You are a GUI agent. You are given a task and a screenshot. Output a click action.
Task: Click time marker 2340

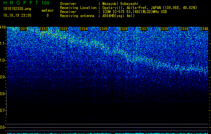point(204,29)
